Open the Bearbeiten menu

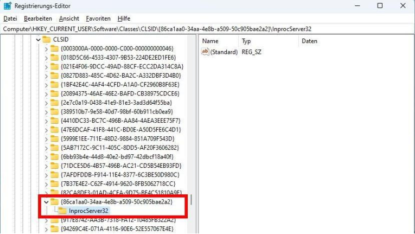tap(38, 18)
